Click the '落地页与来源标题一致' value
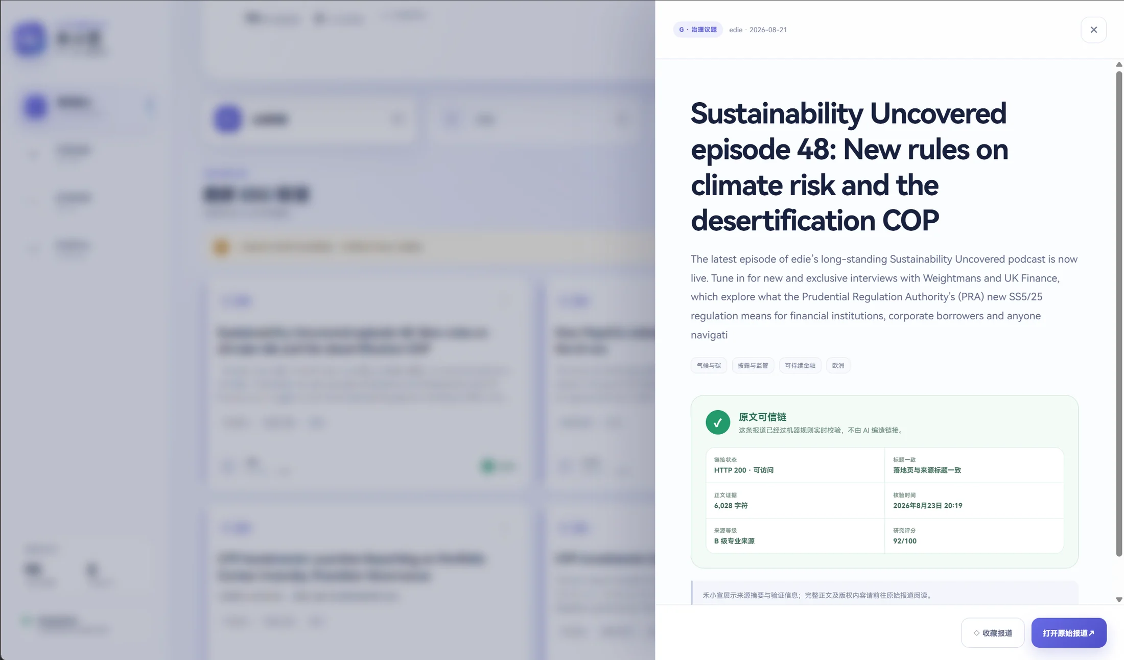 [927, 470]
